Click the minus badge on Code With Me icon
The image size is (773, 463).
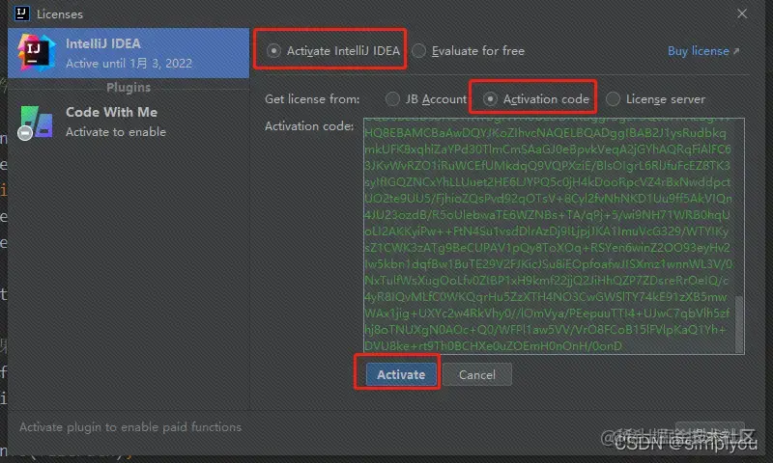point(24,131)
